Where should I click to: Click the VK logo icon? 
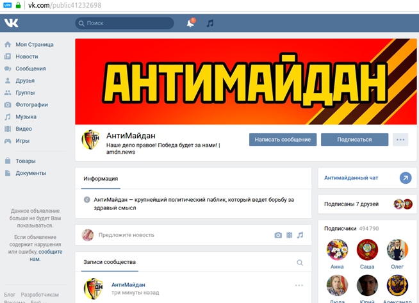[12, 23]
